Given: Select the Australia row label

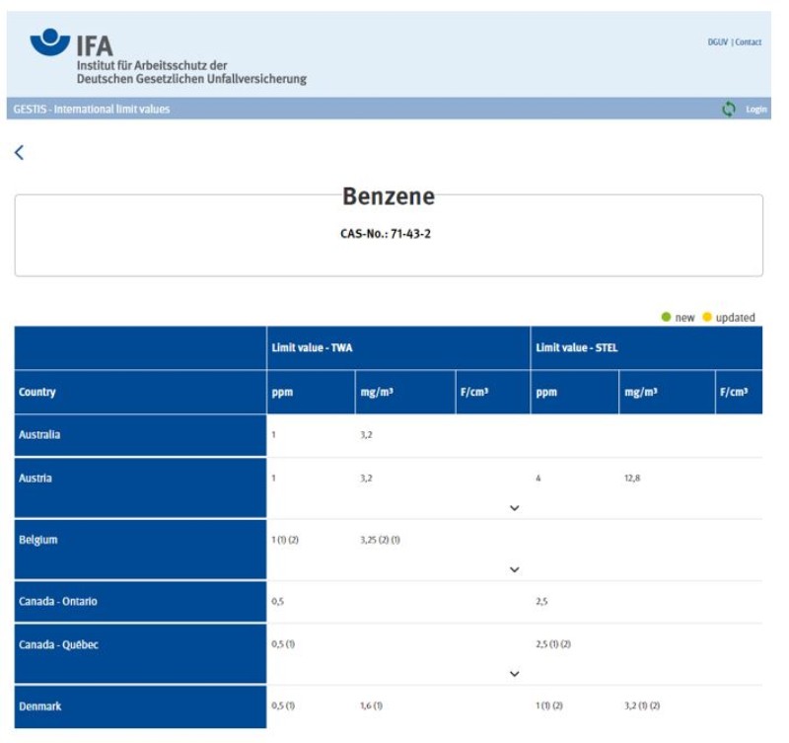Looking at the screenshot, I should 41,434.
